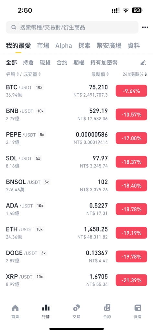Go to the 首頁 home icon

15,308
